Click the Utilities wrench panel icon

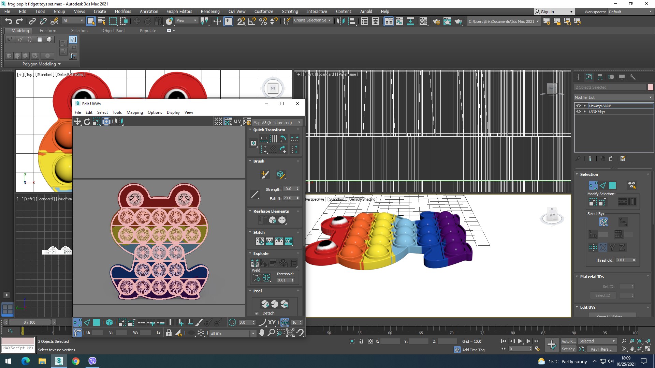point(632,77)
